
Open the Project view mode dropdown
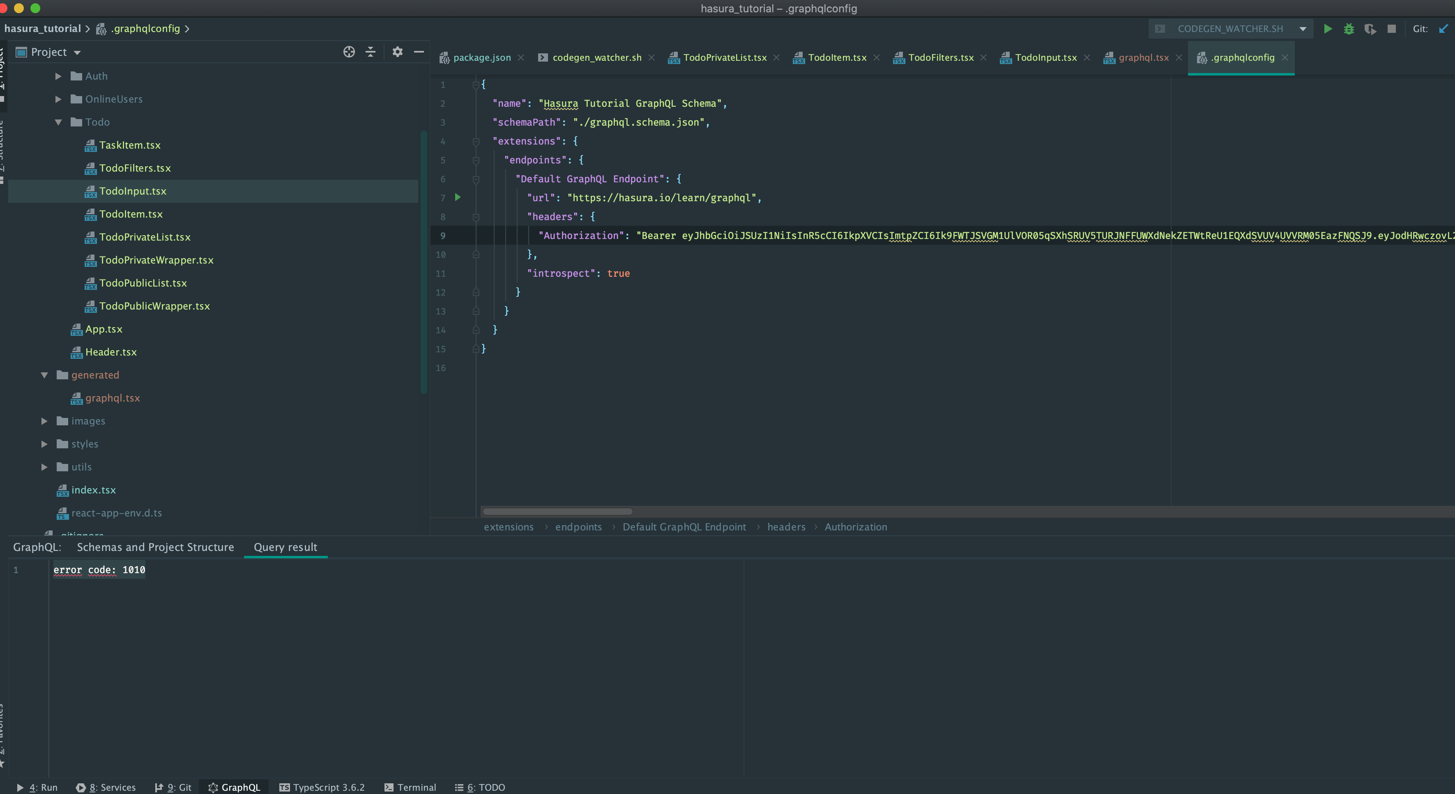[x=78, y=51]
